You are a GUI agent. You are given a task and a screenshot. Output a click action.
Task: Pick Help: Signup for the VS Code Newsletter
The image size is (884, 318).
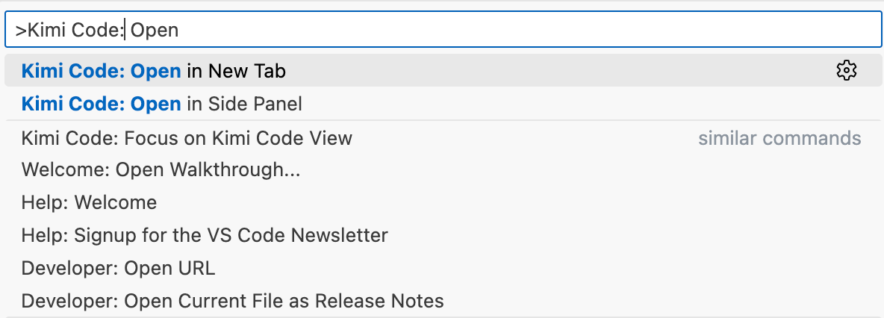pos(205,236)
